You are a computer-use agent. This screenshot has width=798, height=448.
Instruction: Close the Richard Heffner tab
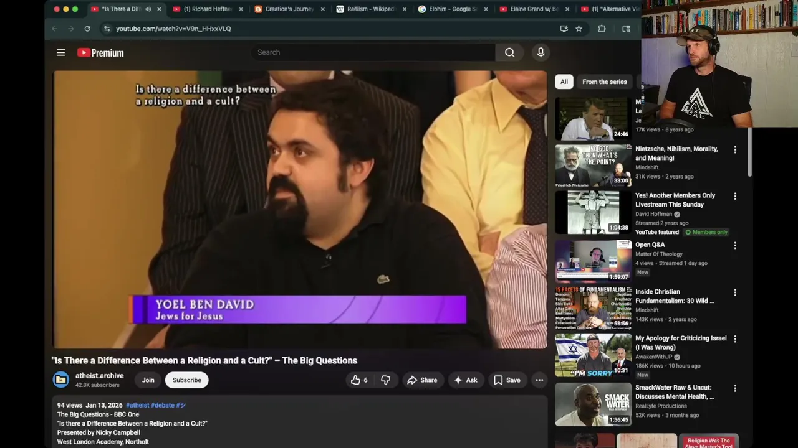(x=241, y=9)
